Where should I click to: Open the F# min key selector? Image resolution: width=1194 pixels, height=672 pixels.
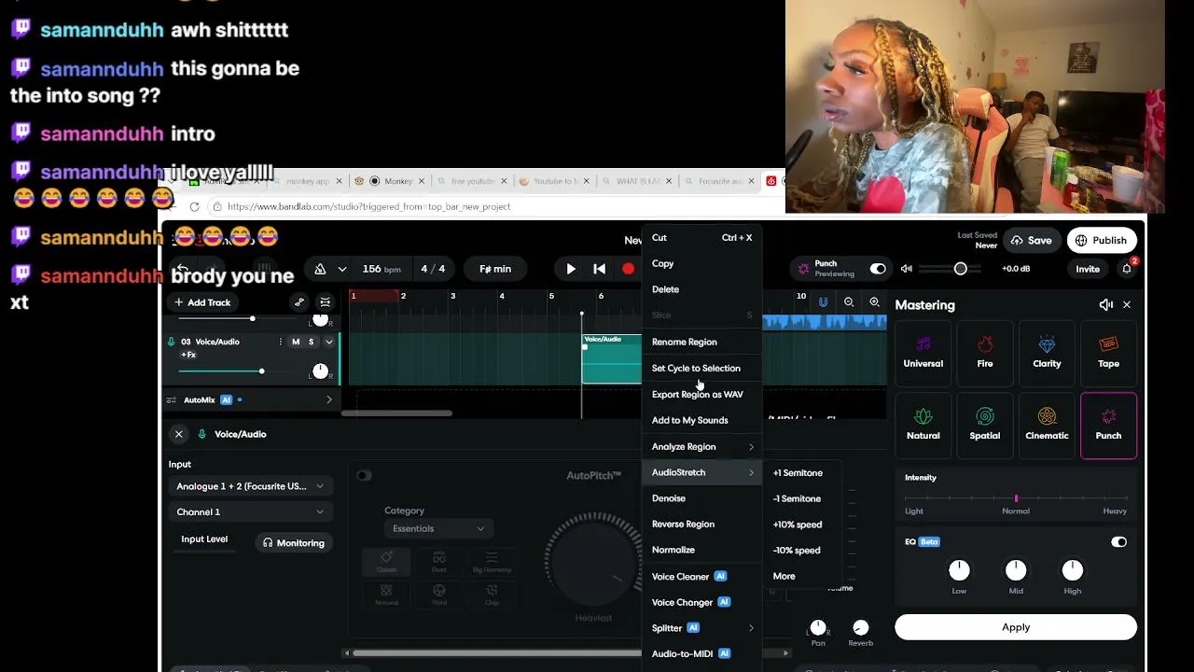coord(495,269)
